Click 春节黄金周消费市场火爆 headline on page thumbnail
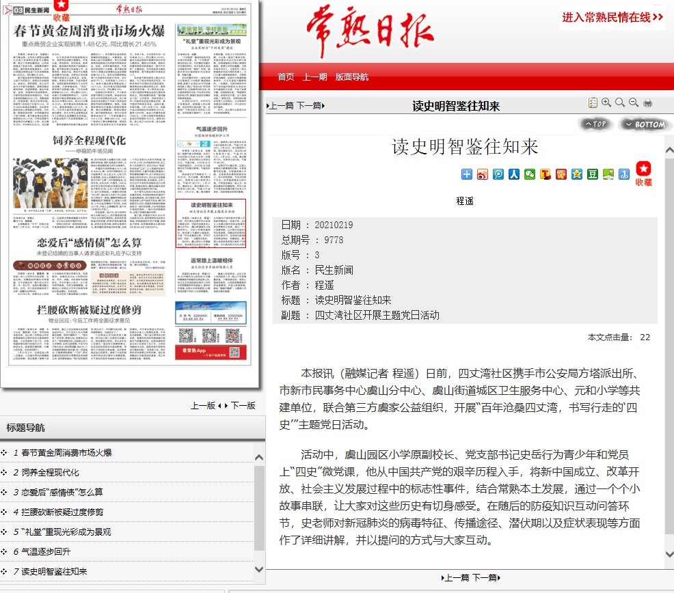 tap(89, 31)
